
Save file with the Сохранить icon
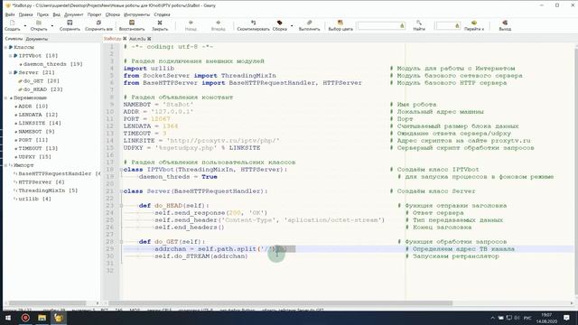click(70, 23)
